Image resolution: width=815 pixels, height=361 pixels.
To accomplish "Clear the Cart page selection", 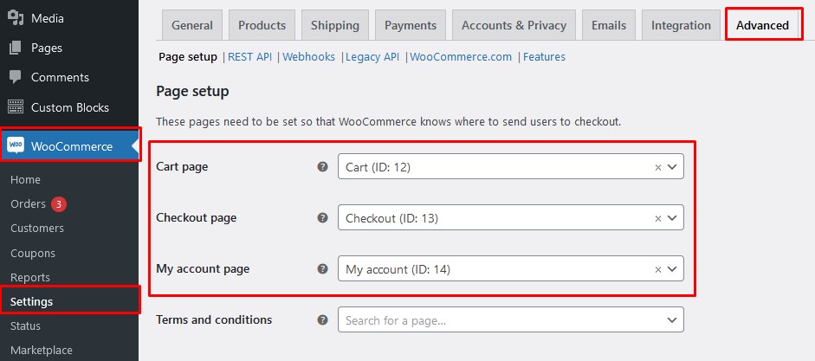I will tap(657, 168).
